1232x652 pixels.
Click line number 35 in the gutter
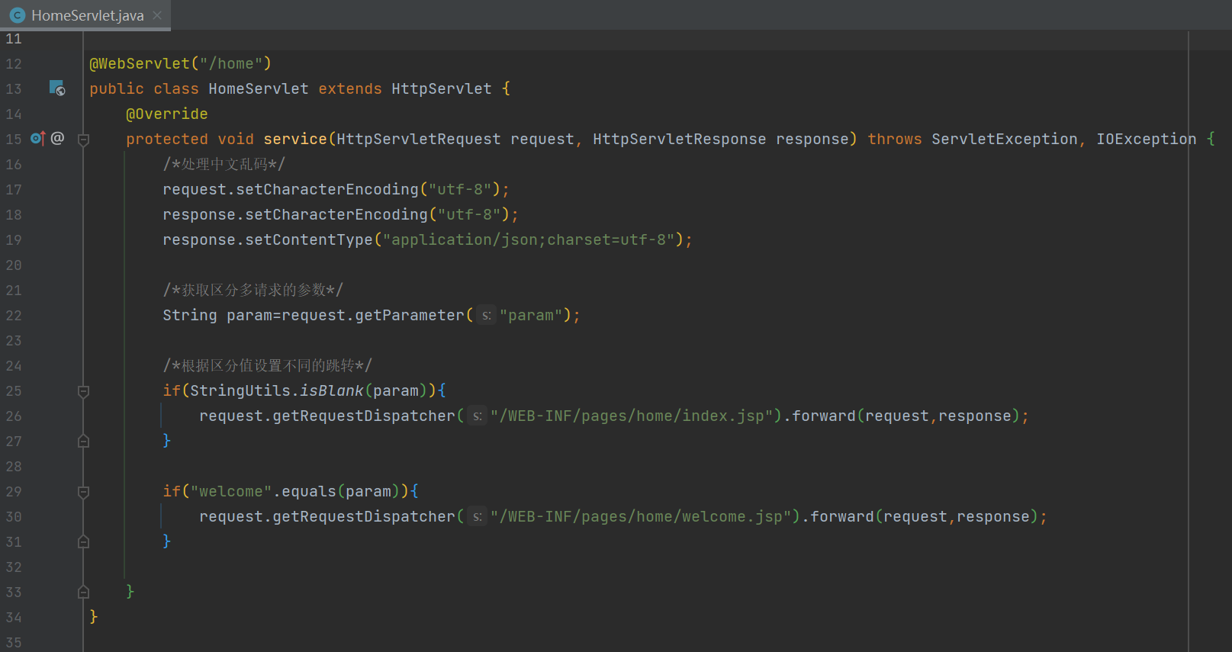(x=14, y=642)
